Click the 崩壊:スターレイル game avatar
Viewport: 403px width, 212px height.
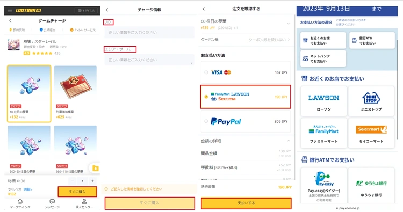(x=13, y=45)
